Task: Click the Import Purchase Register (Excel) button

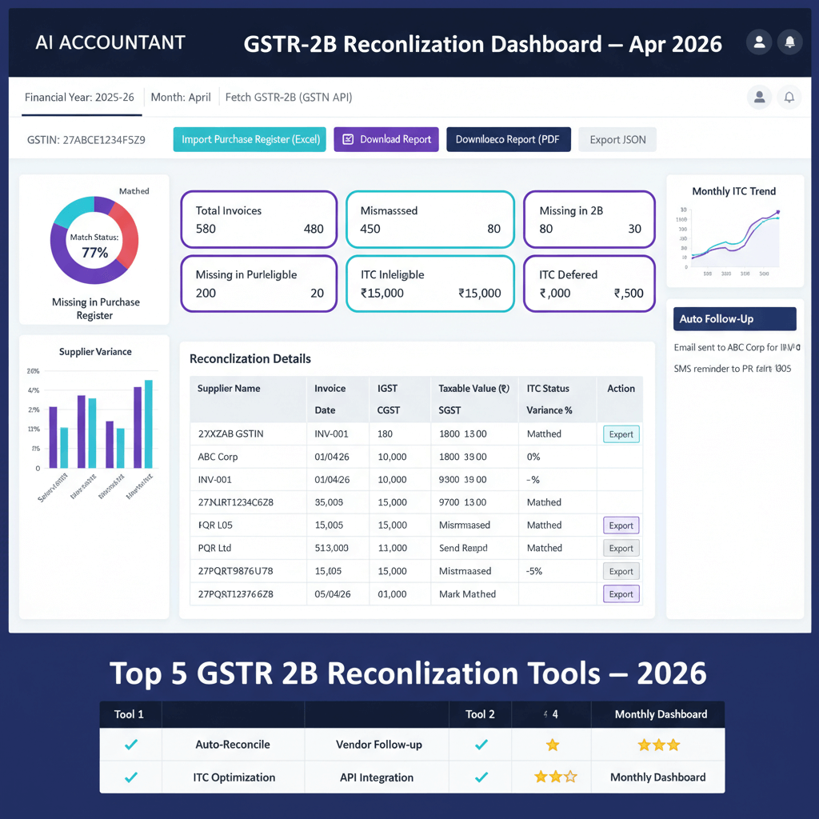Action: (x=249, y=139)
